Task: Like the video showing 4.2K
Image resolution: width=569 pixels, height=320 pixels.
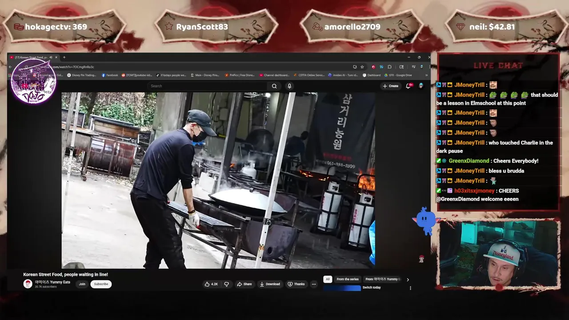Action: (211, 284)
